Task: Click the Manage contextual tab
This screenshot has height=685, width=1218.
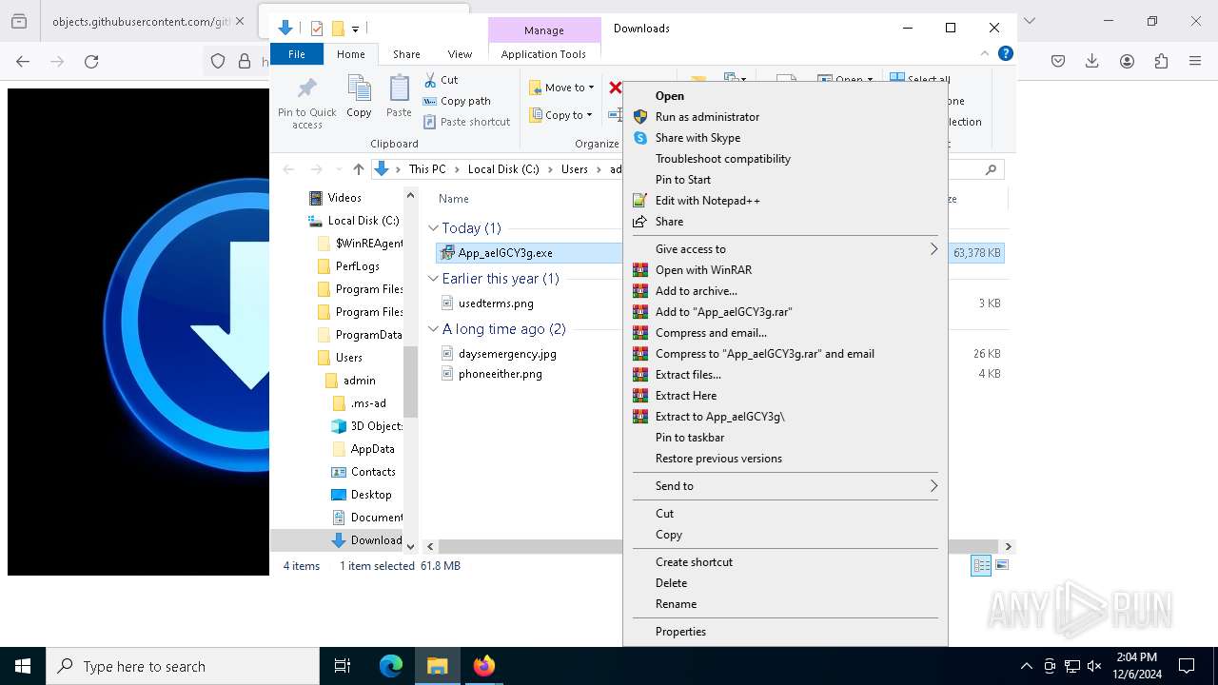Action: pyautogui.click(x=544, y=30)
